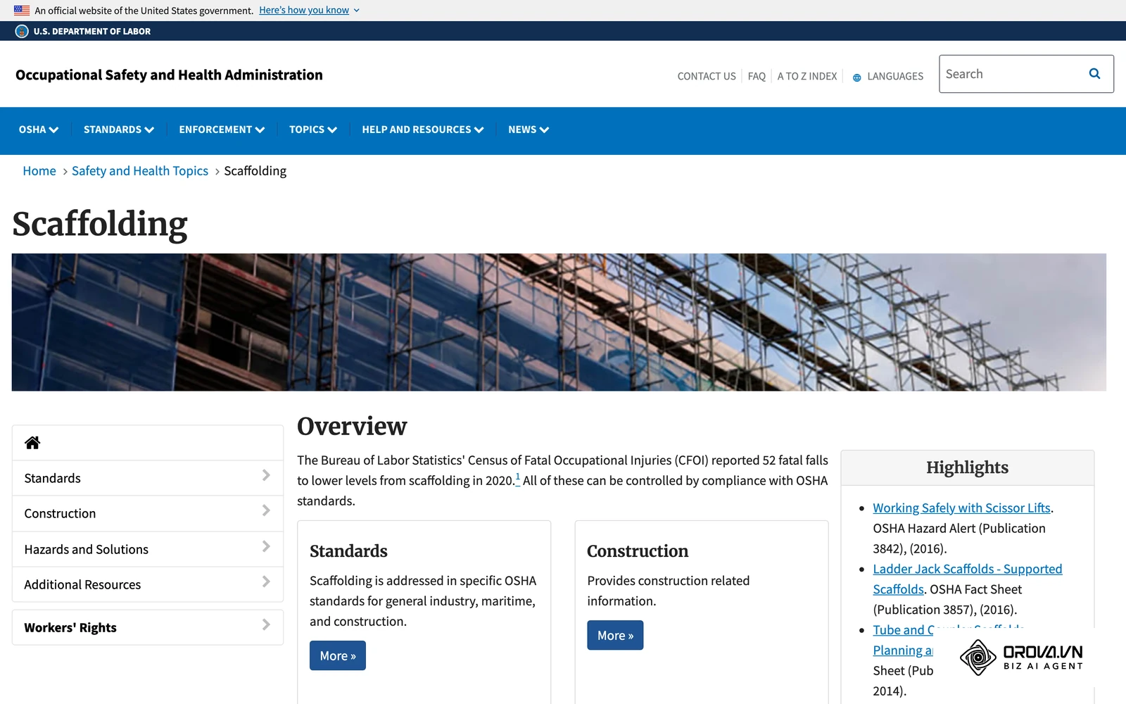
Task: Click the arrow beside Hazards and Solutions
Action: click(x=266, y=546)
